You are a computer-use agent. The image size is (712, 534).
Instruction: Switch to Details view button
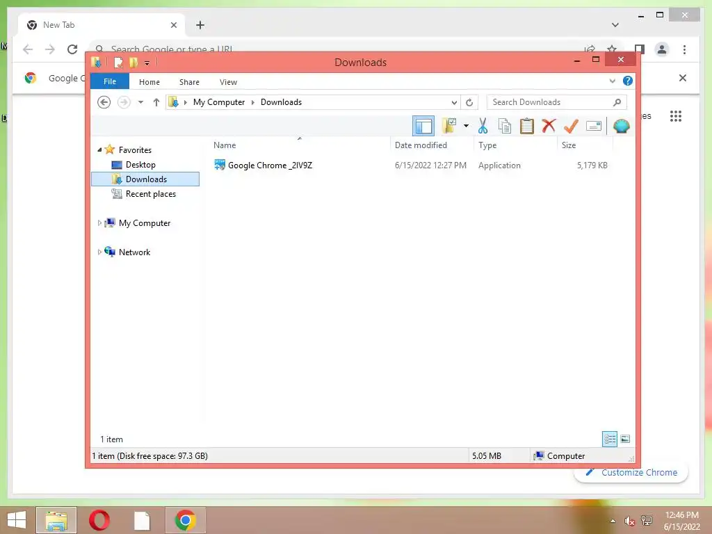609,439
